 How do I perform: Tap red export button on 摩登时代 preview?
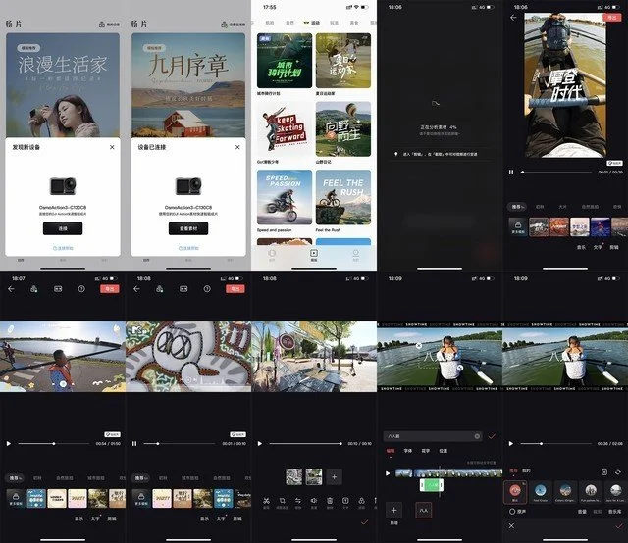[612, 18]
